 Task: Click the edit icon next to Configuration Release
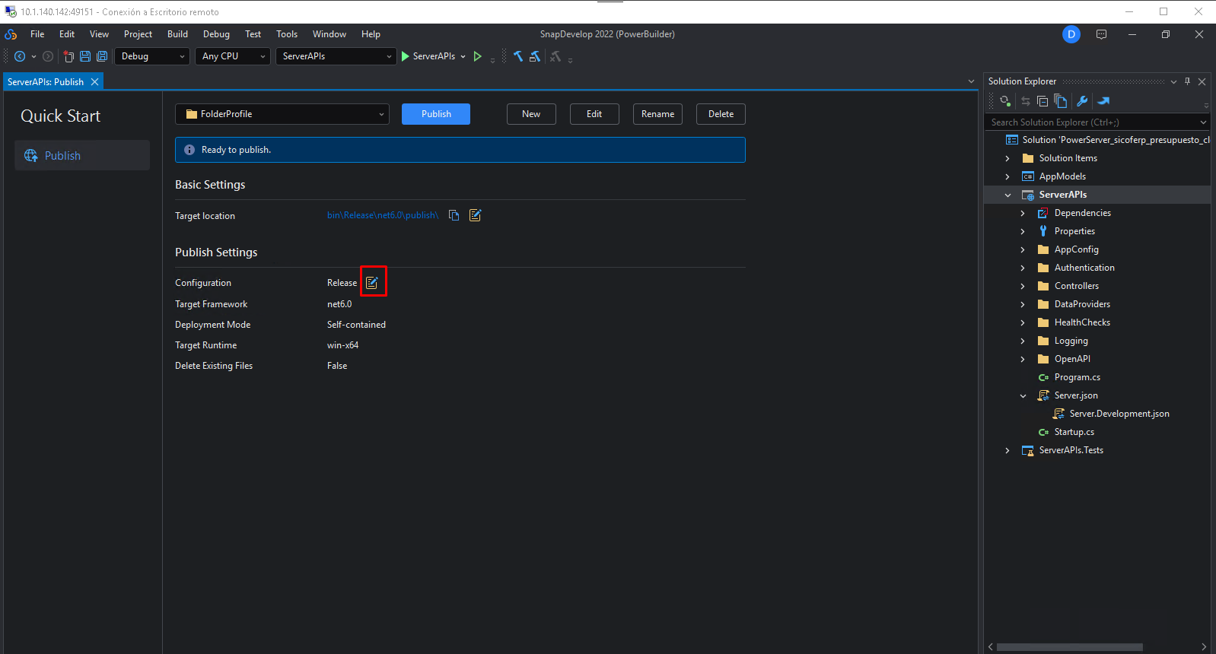(x=372, y=283)
